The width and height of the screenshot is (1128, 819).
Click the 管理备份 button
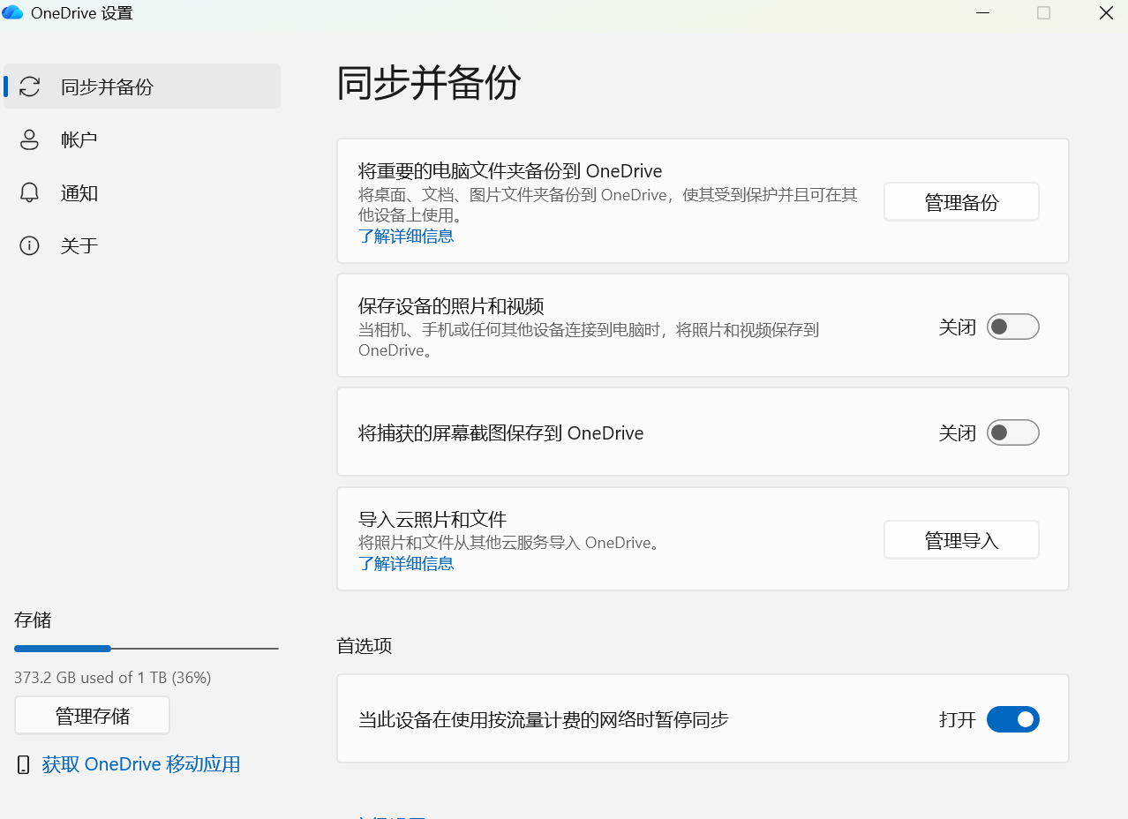[x=960, y=201]
